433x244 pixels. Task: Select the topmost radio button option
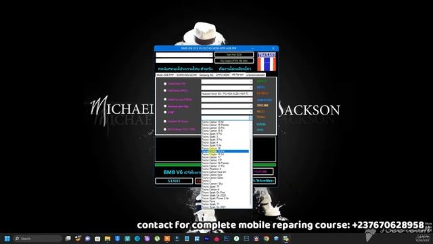(x=165, y=83)
